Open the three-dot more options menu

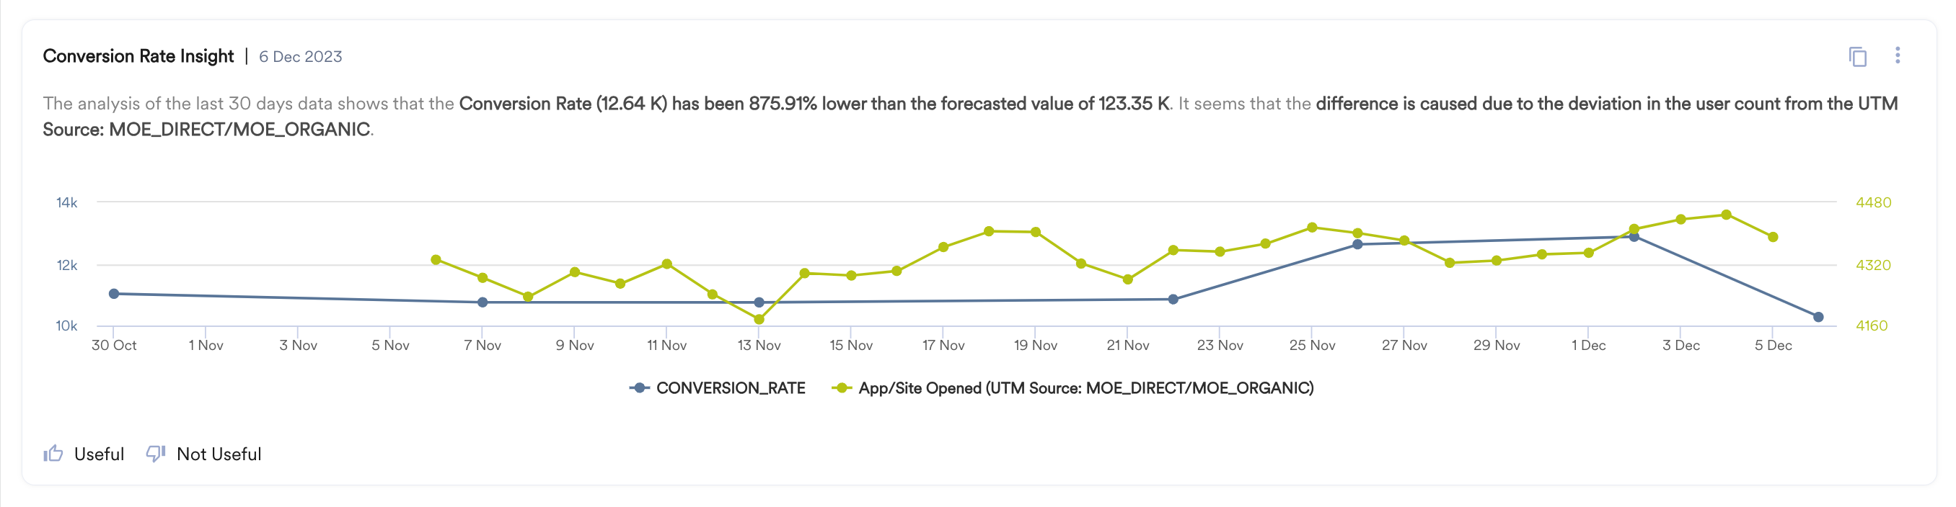[1898, 55]
